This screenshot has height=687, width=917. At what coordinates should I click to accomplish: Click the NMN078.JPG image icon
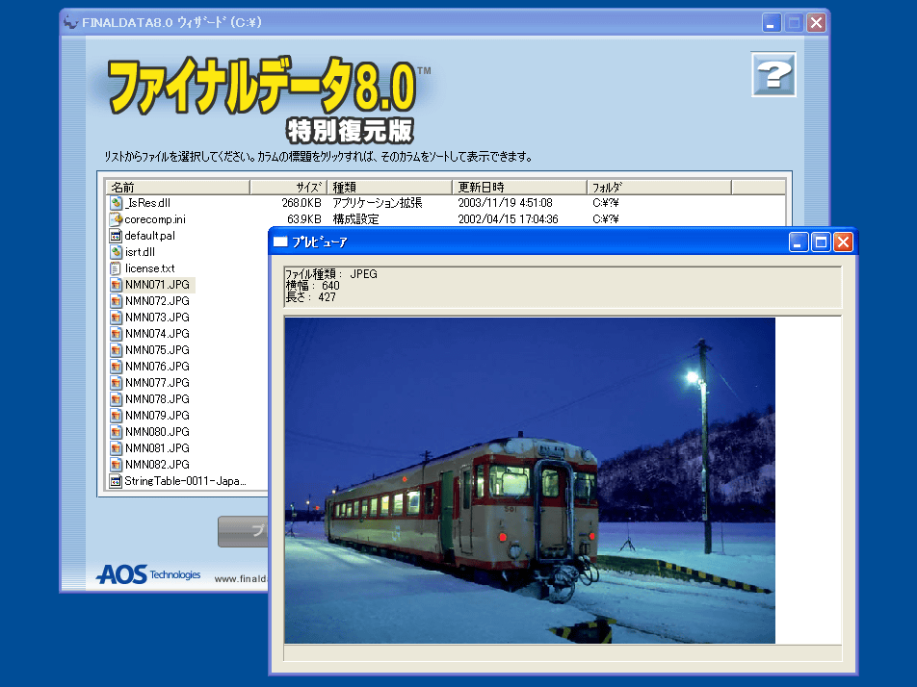tap(116, 399)
